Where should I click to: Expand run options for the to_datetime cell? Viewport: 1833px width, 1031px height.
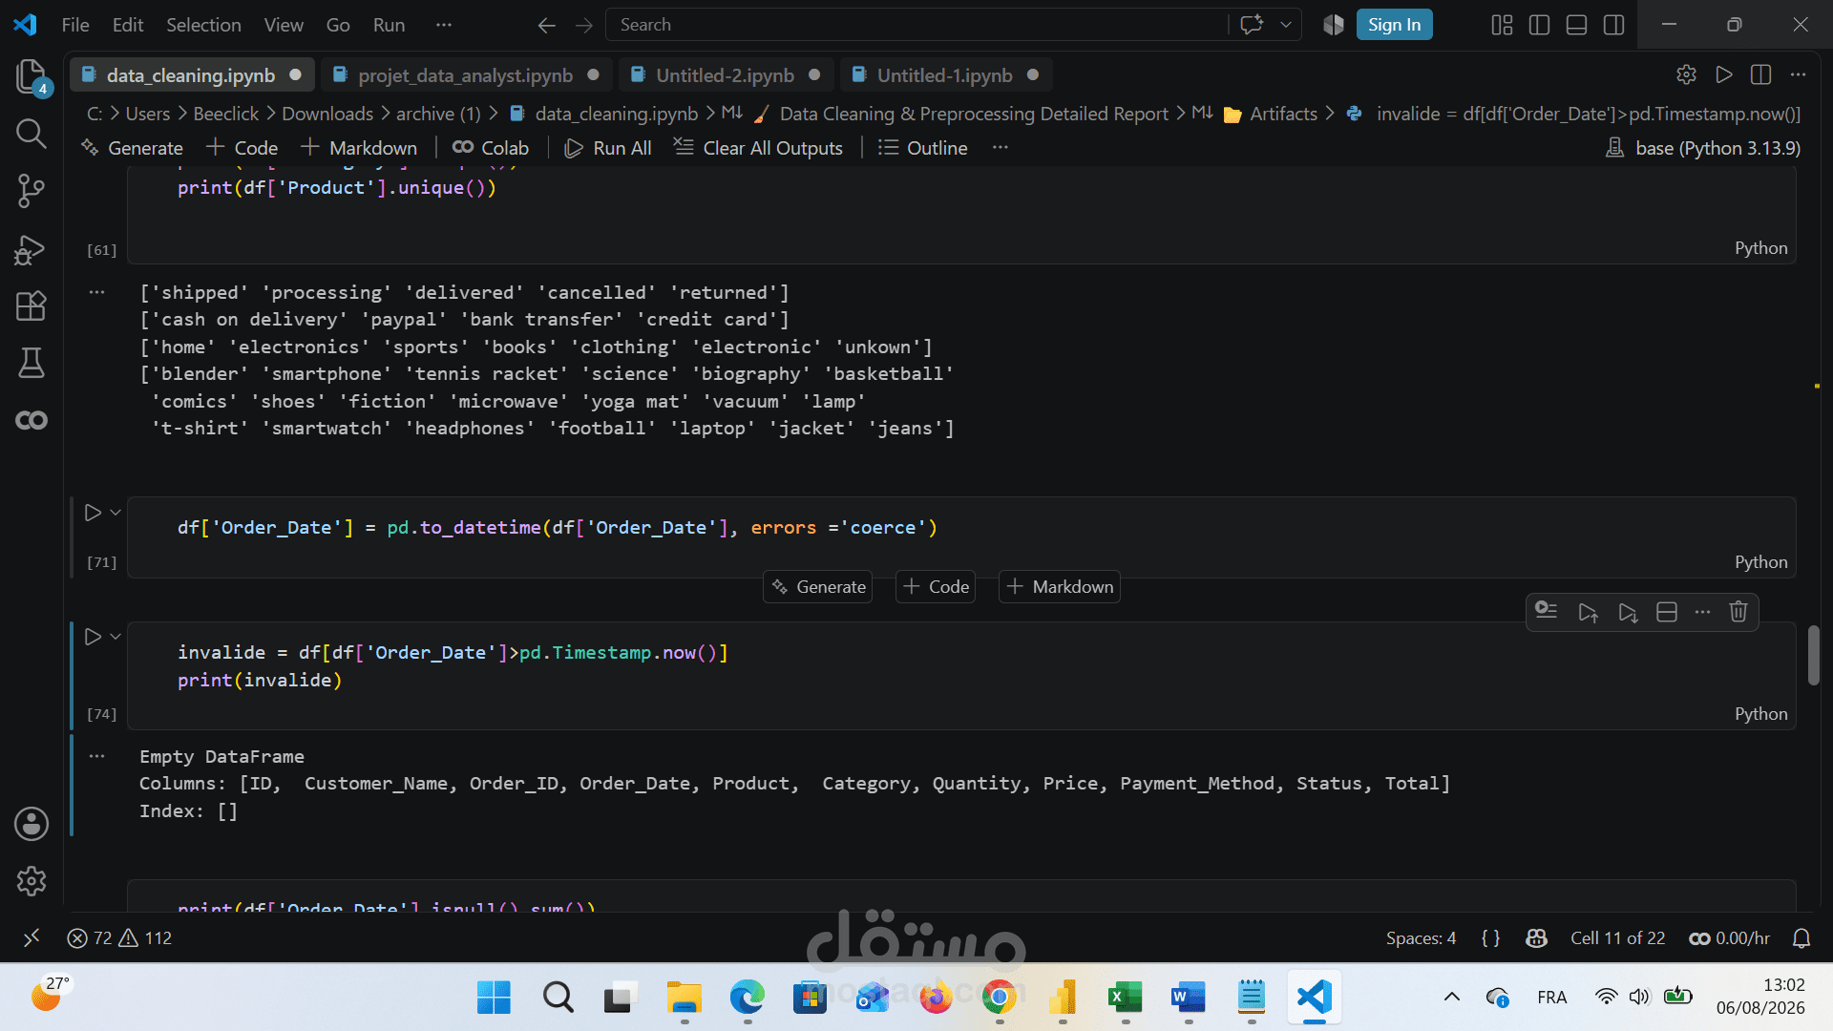(x=116, y=513)
